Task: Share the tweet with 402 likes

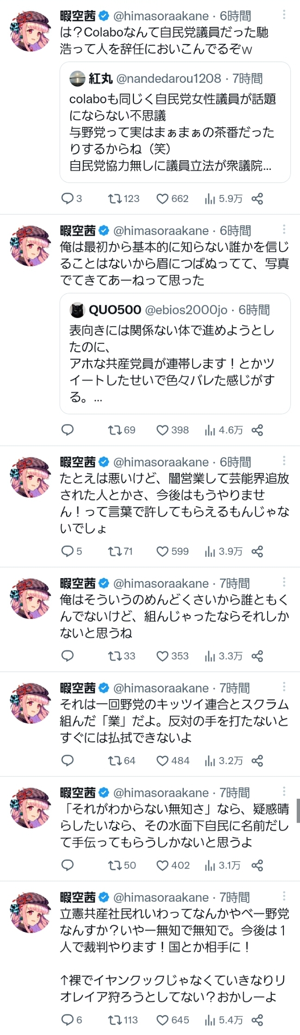Action: (257, 865)
